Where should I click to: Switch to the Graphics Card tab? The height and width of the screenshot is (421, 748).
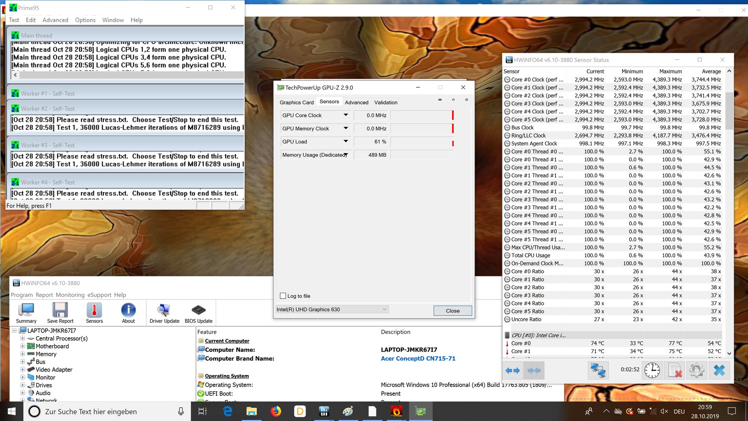click(x=296, y=102)
